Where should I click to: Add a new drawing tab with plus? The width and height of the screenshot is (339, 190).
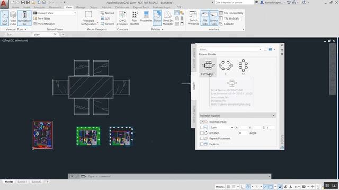63,34
